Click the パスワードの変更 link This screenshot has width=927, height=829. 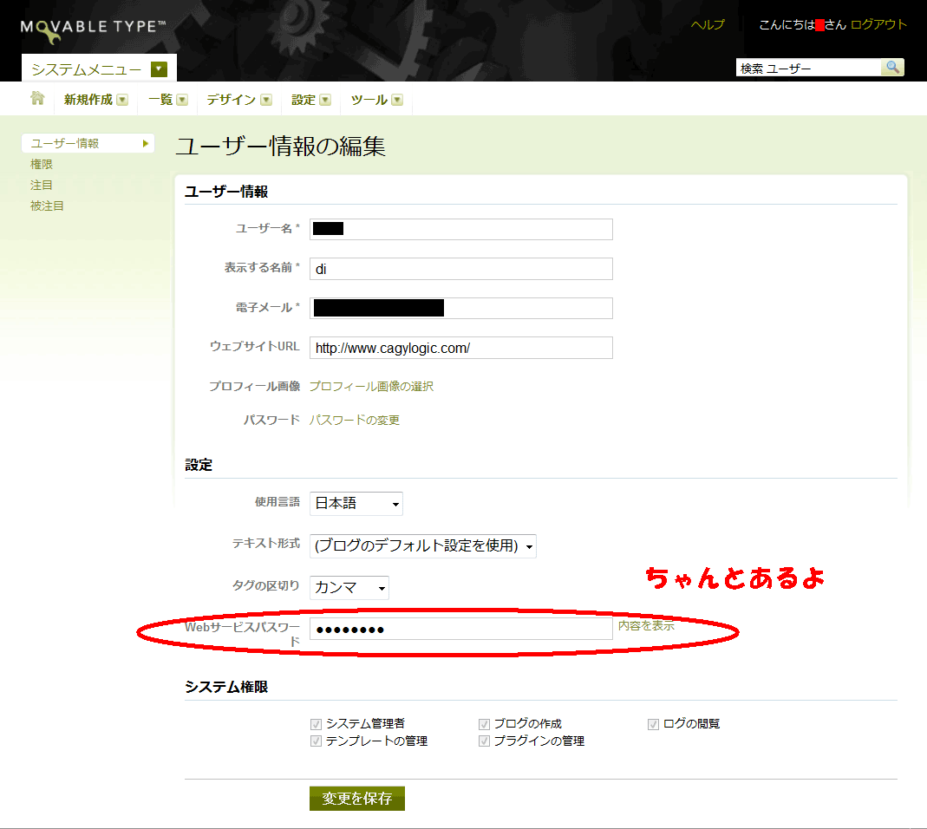point(355,421)
